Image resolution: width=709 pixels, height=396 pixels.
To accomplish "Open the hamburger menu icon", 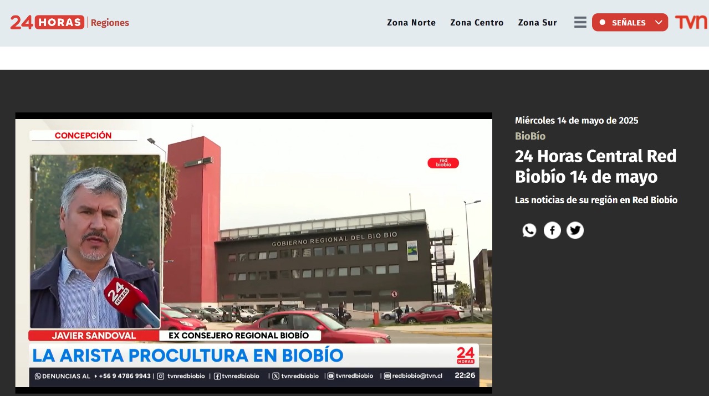I will tap(580, 23).
